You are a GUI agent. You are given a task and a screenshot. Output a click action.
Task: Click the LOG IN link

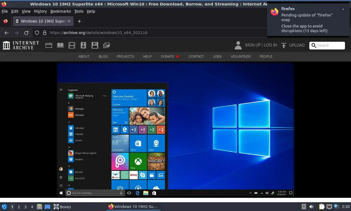[x=270, y=45]
